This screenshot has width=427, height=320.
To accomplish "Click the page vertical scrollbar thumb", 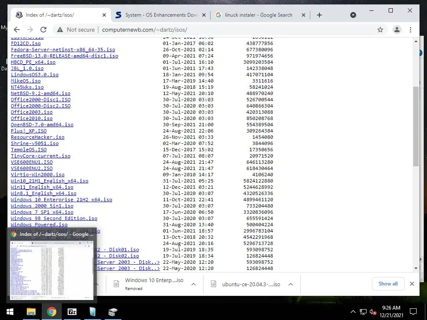I will [416, 126].
